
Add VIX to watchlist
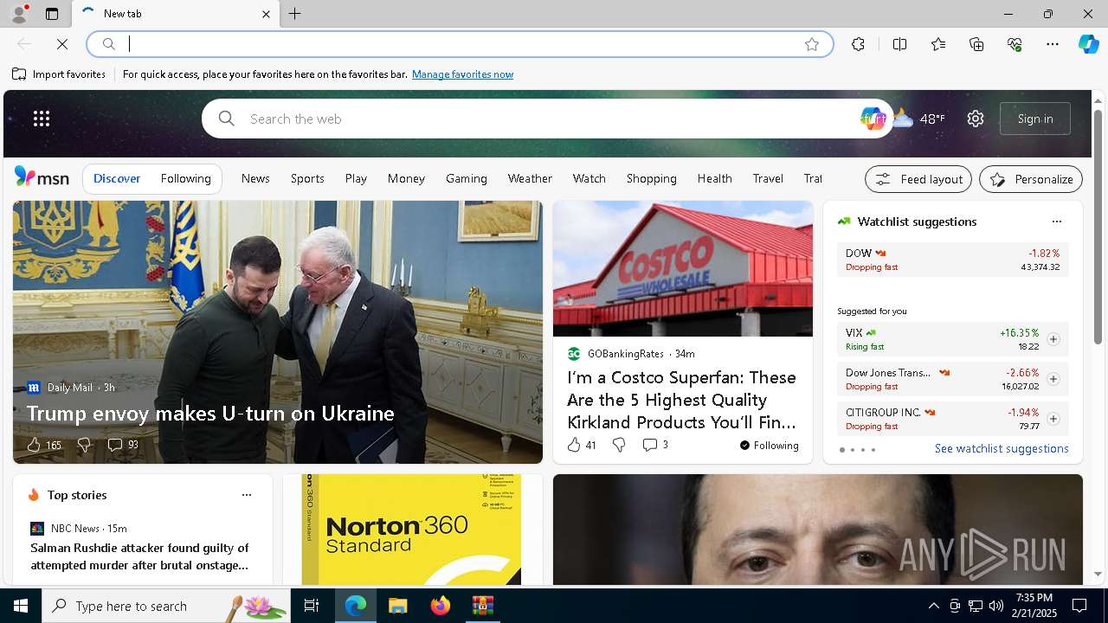point(1053,339)
